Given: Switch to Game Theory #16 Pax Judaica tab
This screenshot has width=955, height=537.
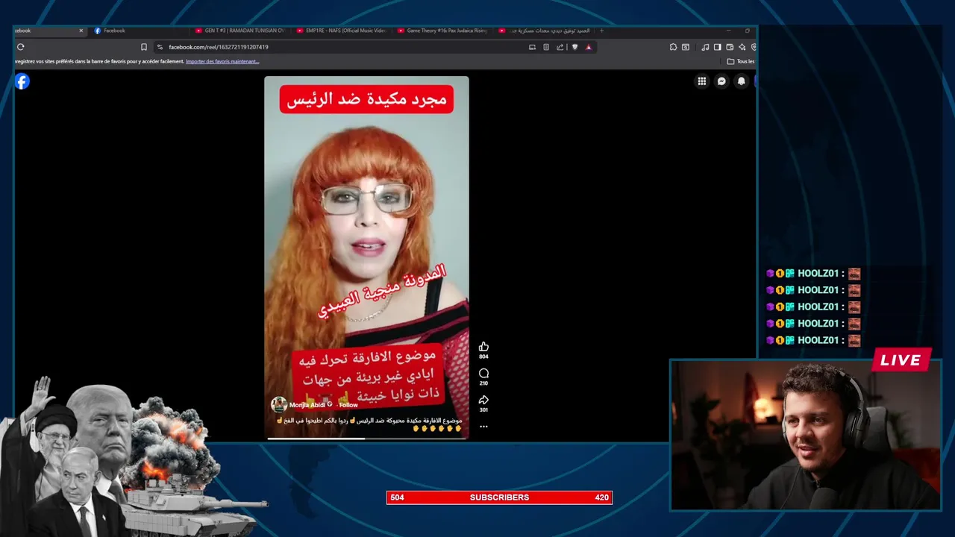Looking at the screenshot, I should pyautogui.click(x=442, y=31).
